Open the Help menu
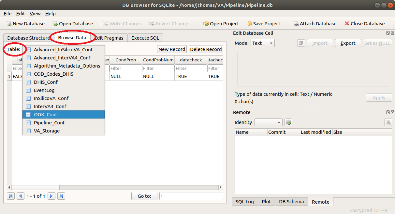The height and width of the screenshot is (214, 395). (50, 14)
